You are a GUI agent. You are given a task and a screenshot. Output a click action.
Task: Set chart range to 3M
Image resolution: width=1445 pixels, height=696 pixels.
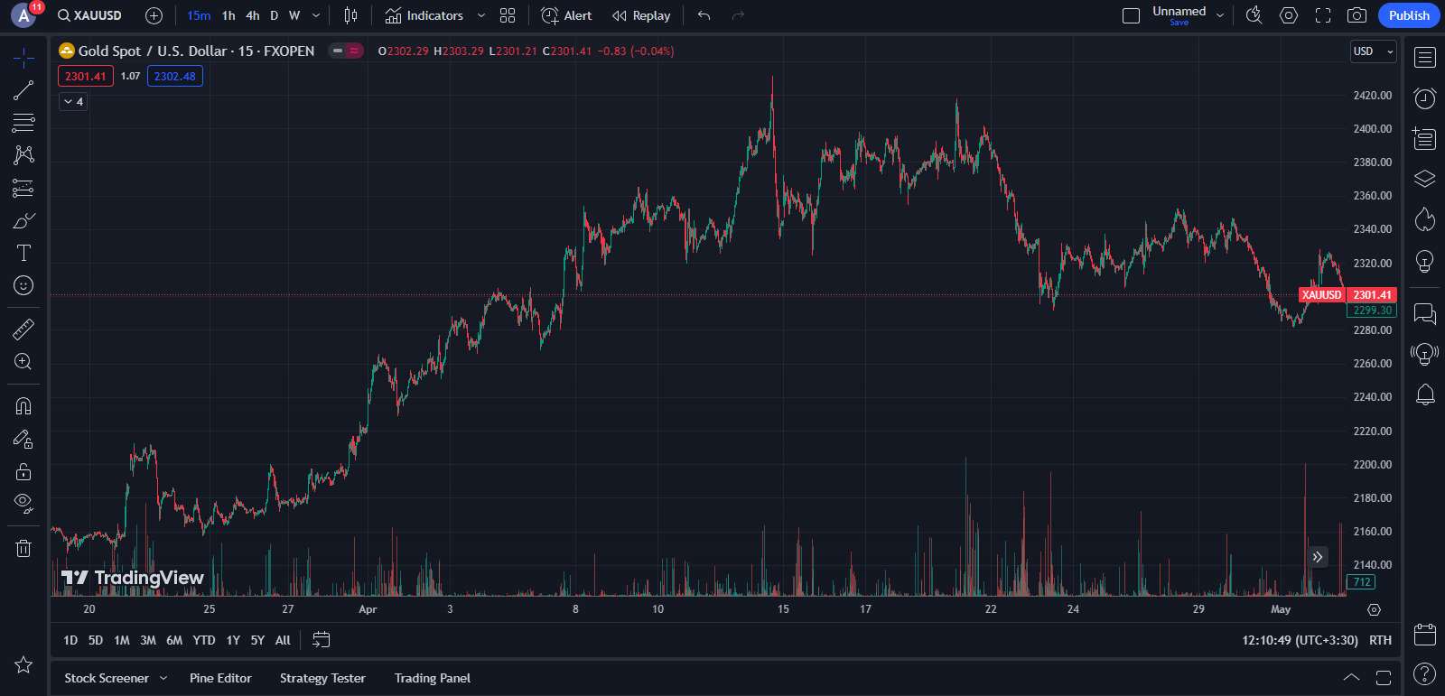tap(148, 640)
